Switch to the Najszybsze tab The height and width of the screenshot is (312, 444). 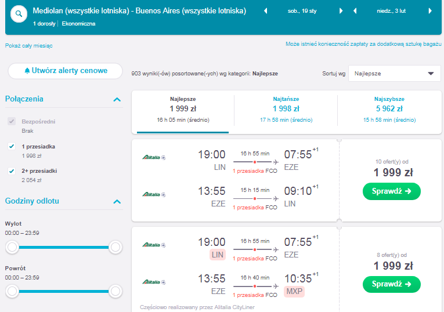[x=389, y=110]
